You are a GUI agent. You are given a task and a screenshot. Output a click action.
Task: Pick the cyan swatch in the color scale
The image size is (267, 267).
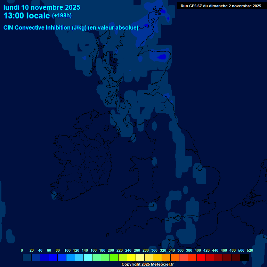click(88, 257)
